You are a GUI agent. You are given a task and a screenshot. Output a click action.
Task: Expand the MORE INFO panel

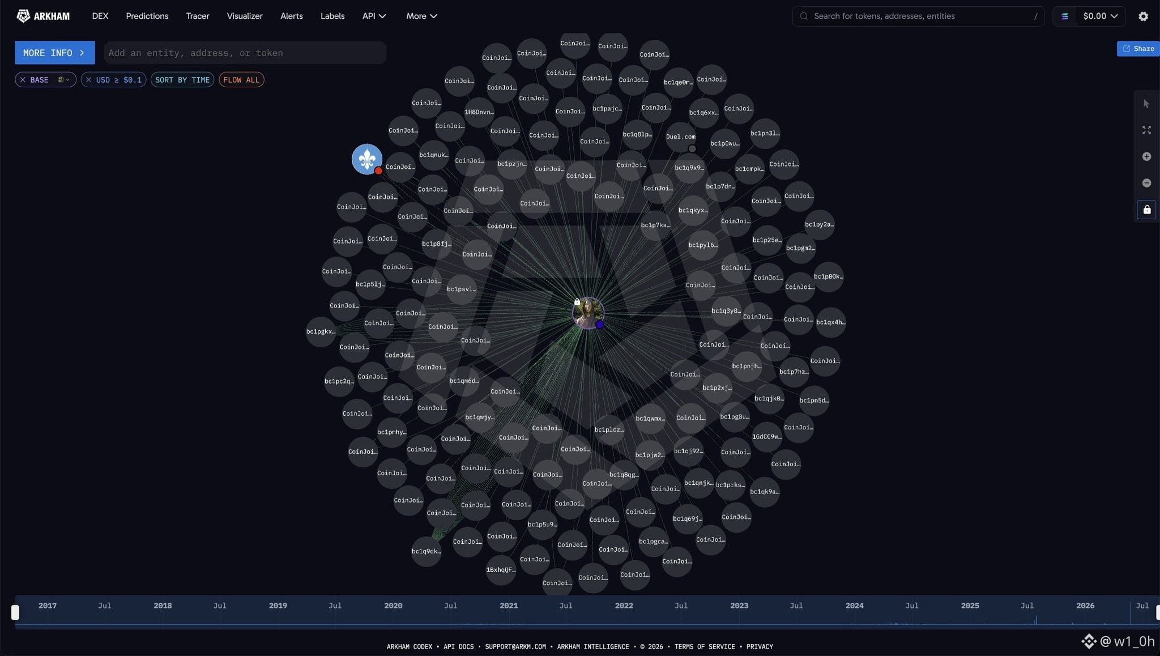(54, 53)
